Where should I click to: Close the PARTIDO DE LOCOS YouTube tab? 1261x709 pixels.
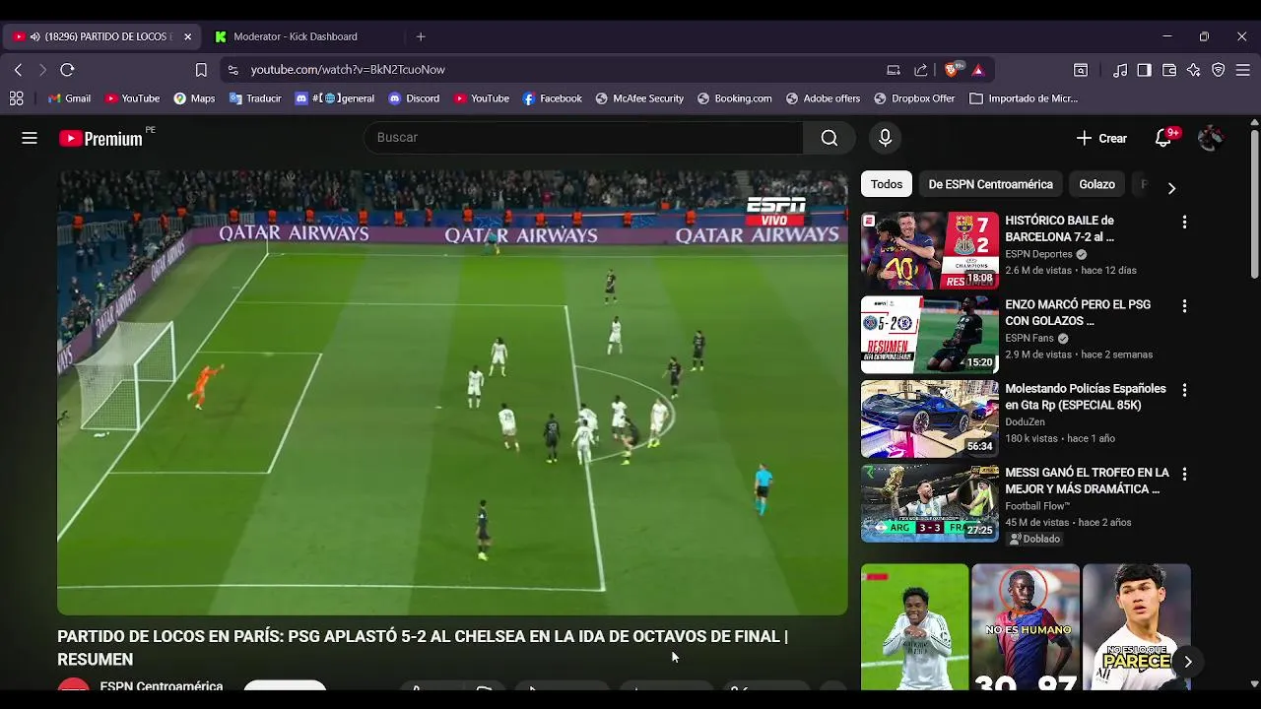(x=187, y=36)
